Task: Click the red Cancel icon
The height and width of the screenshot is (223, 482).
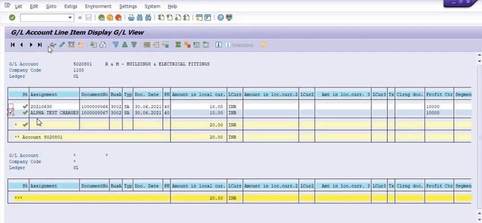Action: [119, 18]
